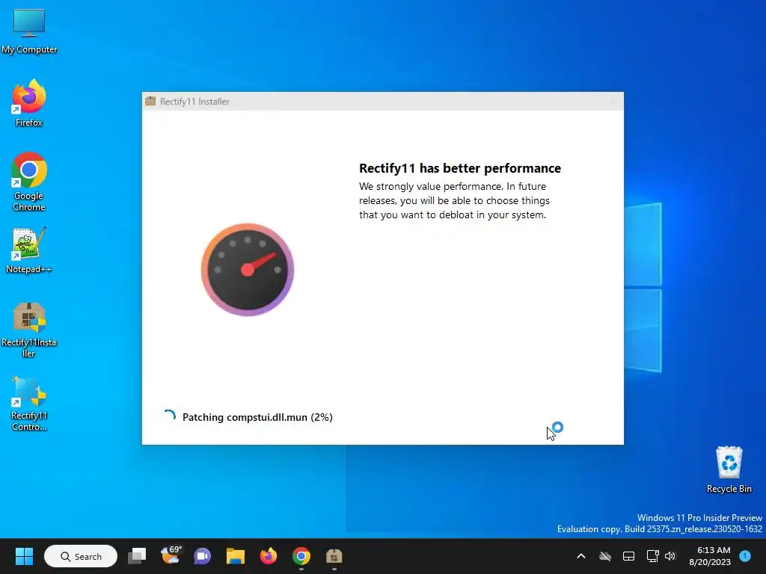Click the Rectify11 Installer window title text
Viewport: 766px width, 574px height.
[194, 102]
